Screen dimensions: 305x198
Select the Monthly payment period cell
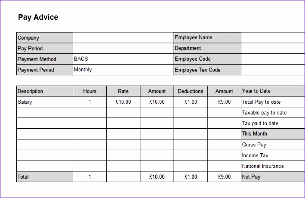[x=123, y=70]
